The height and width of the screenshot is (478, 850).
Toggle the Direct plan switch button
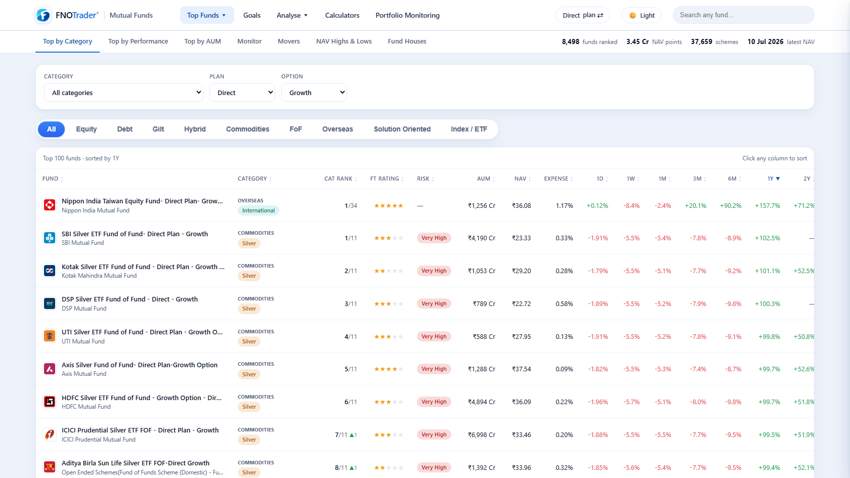click(x=583, y=15)
